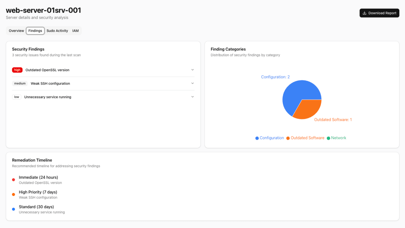The height and width of the screenshot is (228, 405).
Task: Click the Configuration: 2 chart label
Action: point(275,77)
